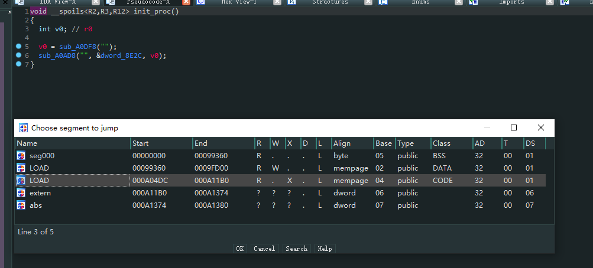Click start address 00099360
The image size is (593, 268).
tap(149, 168)
